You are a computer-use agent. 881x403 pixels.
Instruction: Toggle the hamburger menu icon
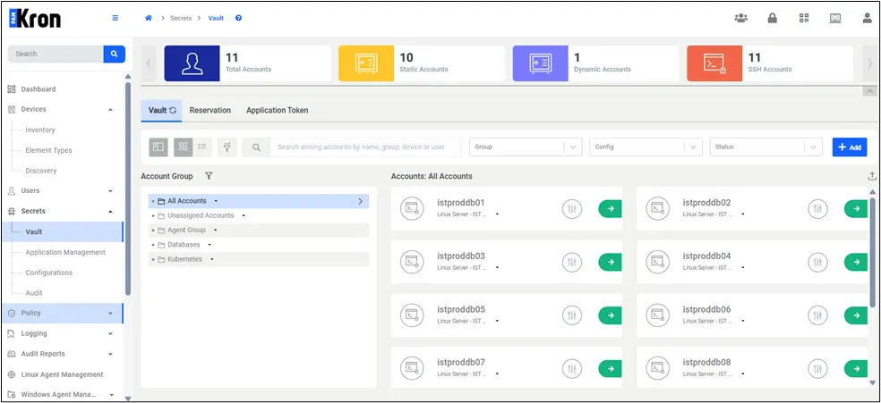[x=115, y=18]
